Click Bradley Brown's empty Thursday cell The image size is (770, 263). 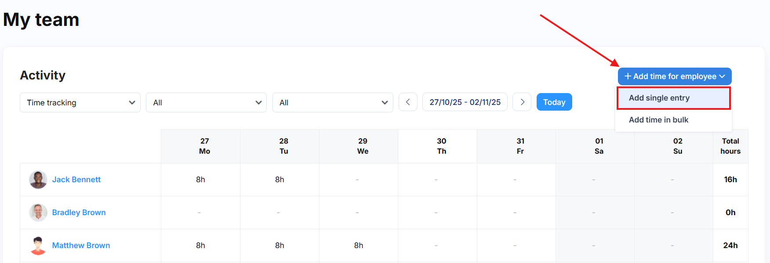[x=436, y=213]
